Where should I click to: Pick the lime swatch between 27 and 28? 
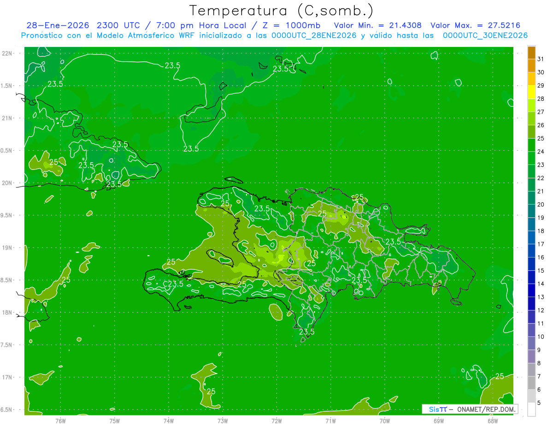tap(531, 105)
